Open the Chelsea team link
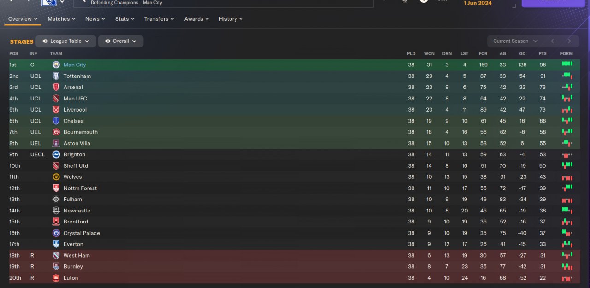This screenshot has height=288, width=590. (x=74, y=121)
